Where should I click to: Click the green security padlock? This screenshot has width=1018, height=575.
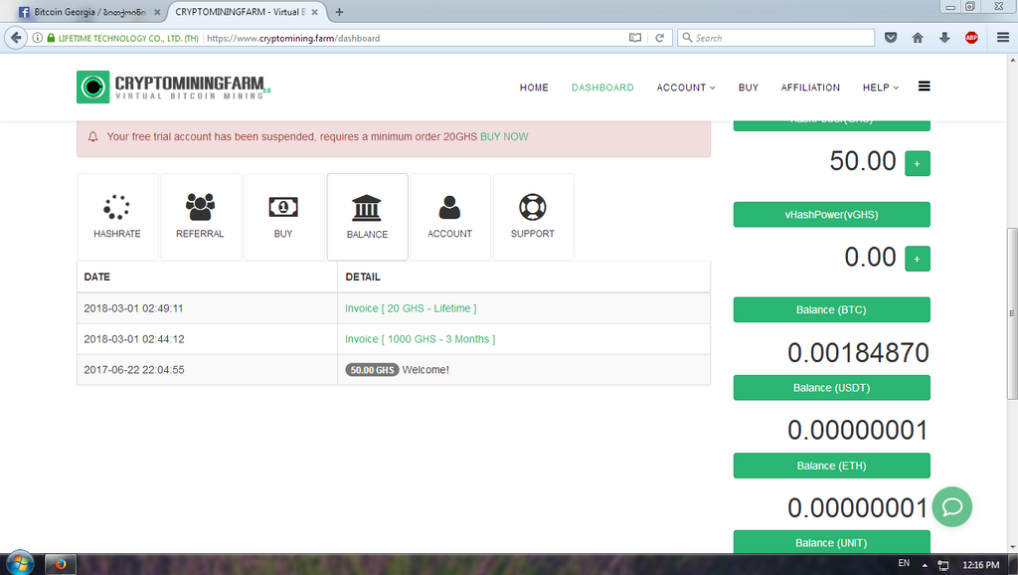pos(51,38)
